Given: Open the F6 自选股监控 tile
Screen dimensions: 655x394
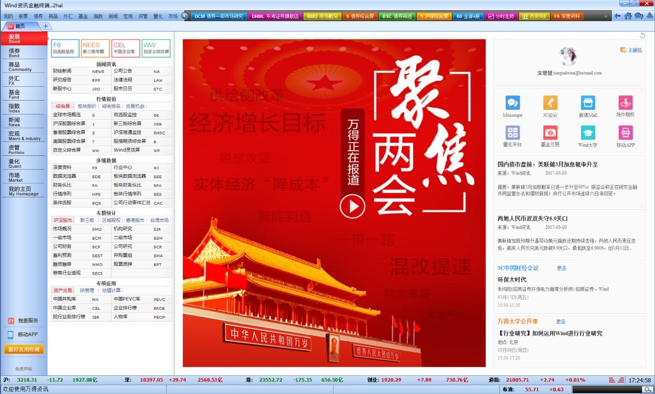Looking at the screenshot, I should (66, 49).
